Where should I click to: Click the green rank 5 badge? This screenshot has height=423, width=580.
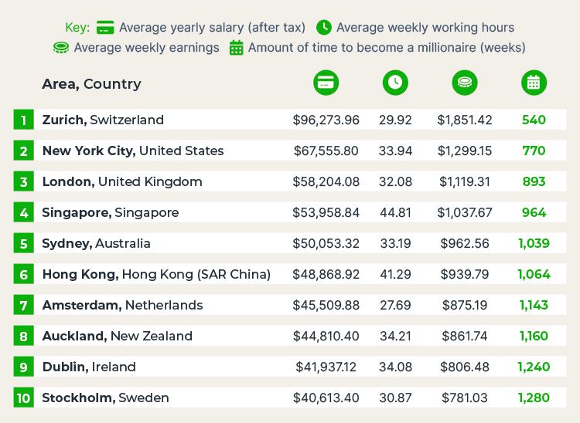tap(24, 243)
